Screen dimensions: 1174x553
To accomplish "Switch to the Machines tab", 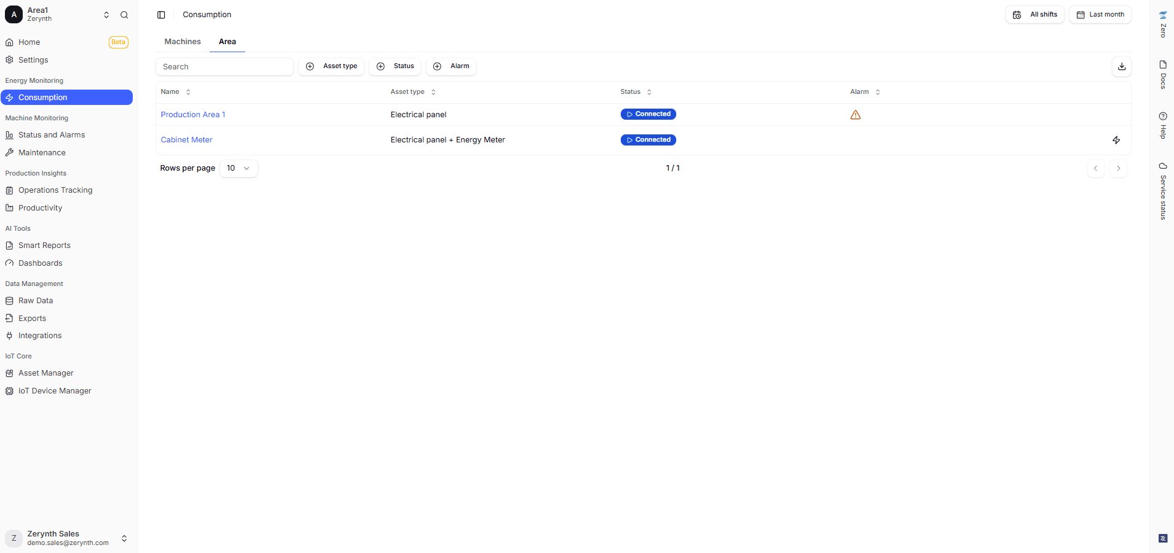I will [x=183, y=42].
